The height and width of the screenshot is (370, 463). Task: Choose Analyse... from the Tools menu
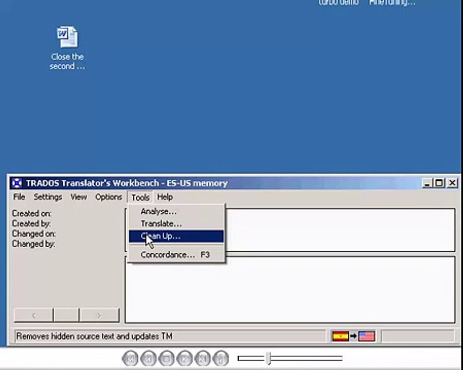(x=176, y=212)
